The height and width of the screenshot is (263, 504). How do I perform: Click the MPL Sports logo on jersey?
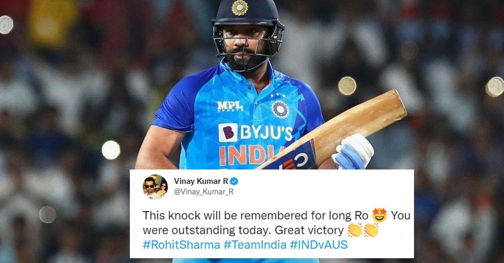pyautogui.click(x=230, y=106)
